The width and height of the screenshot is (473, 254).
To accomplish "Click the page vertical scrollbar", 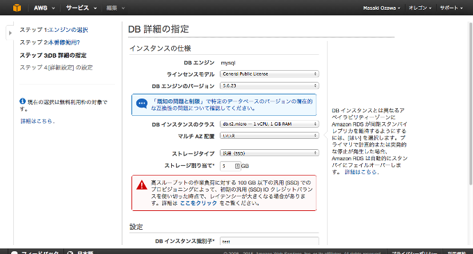I will click(471, 104).
